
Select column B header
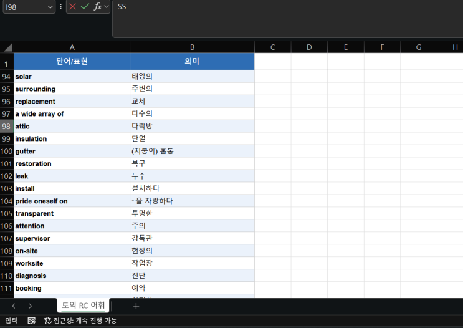click(192, 47)
